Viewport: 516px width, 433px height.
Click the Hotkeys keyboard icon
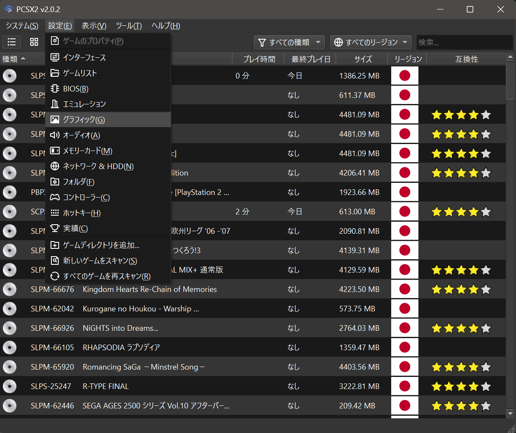click(55, 213)
